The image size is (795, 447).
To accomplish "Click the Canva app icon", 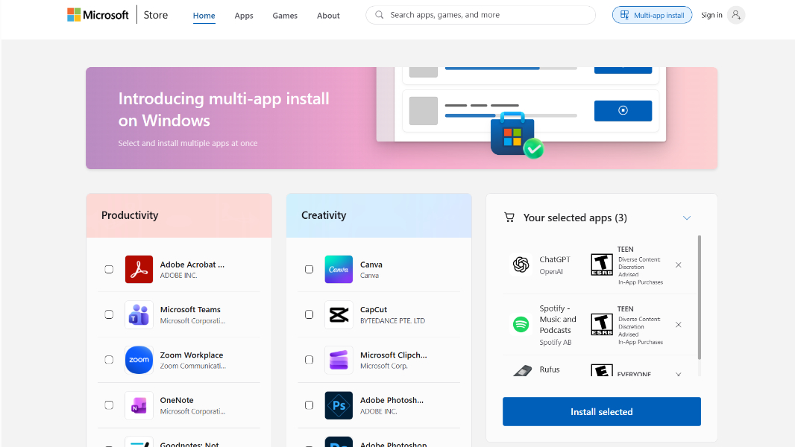I will [x=339, y=269].
